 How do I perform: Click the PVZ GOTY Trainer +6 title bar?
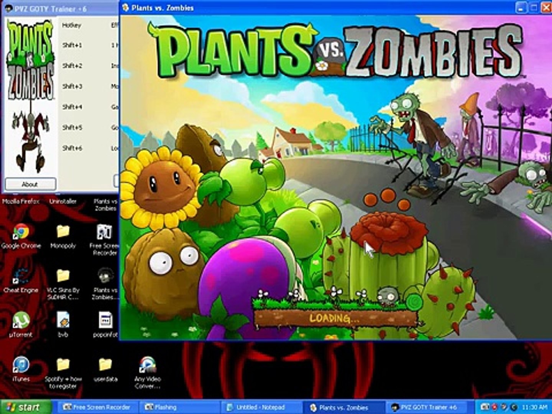point(61,8)
